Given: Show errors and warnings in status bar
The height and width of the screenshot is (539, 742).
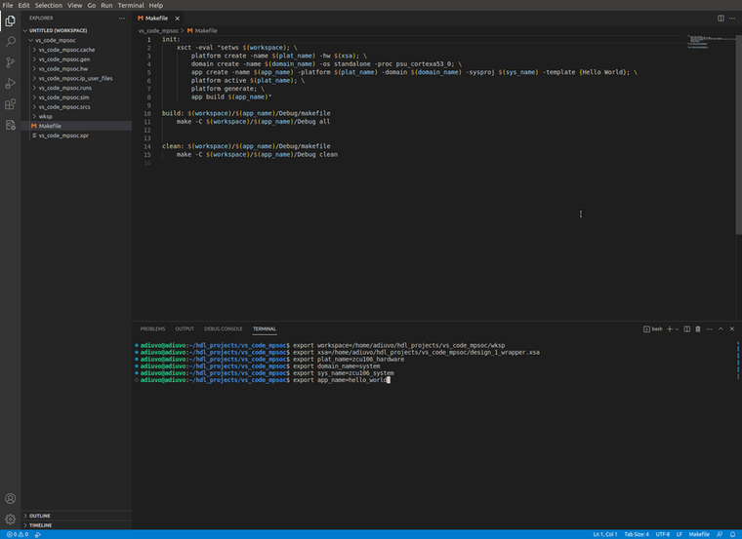Looking at the screenshot, I should point(17,534).
